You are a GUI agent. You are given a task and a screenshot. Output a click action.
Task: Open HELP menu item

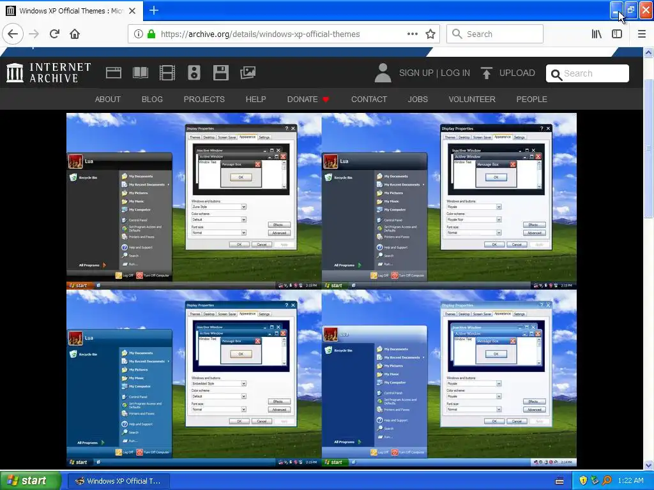click(x=255, y=99)
